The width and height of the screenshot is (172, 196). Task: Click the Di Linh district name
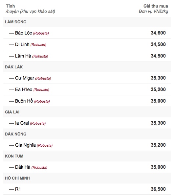pos(22,44)
